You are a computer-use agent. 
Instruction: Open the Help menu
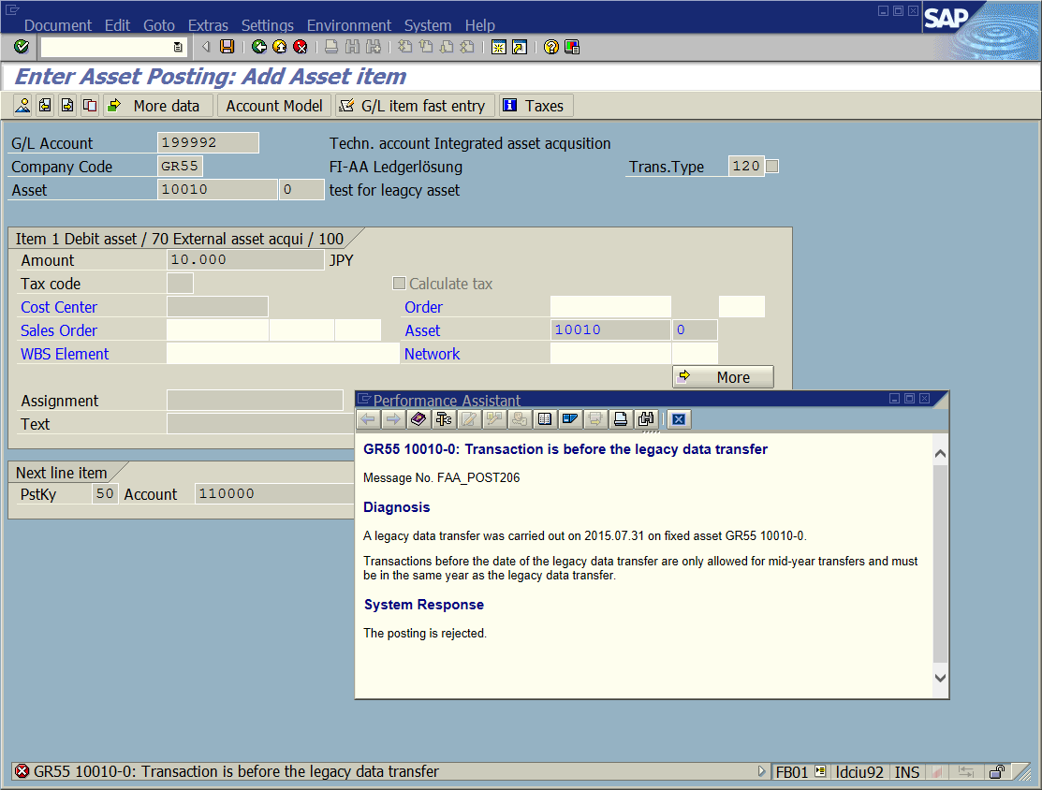click(x=479, y=25)
